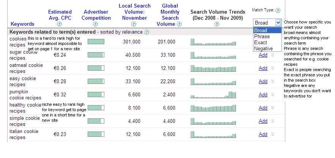Click help icon below Local Search Volume
Viewport: 335px width, 158px height.
pos(134,24)
